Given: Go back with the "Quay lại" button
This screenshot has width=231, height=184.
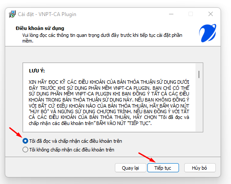Looking at the screenshot, I should tap(130, 168).
